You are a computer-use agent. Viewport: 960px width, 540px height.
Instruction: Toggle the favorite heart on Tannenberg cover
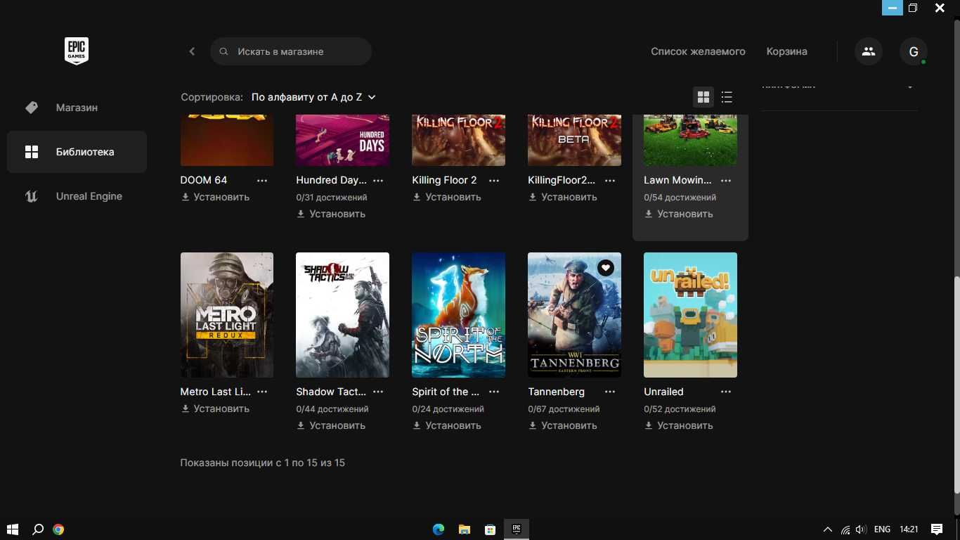tap(606, 268)
